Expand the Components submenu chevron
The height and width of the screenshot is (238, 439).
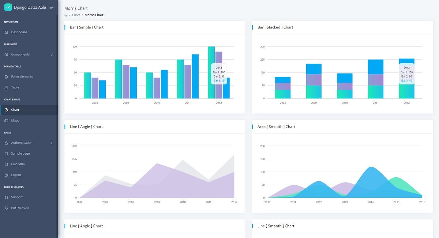click(x=52, y=54)
